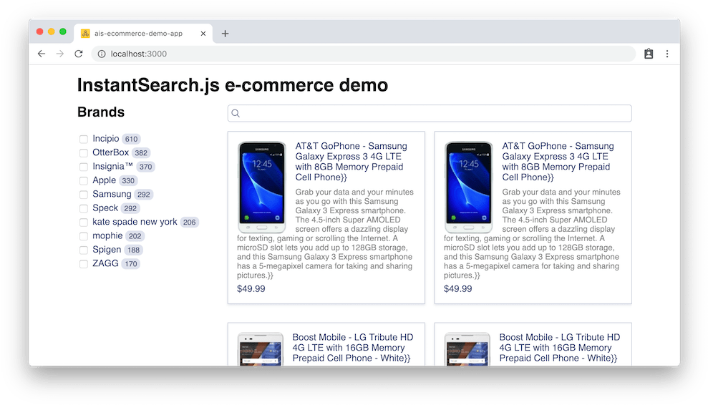Viewport: 708px width, 405px height.
Task: Tick the ZAGG brand checkbox
Action: click(84, 264)
